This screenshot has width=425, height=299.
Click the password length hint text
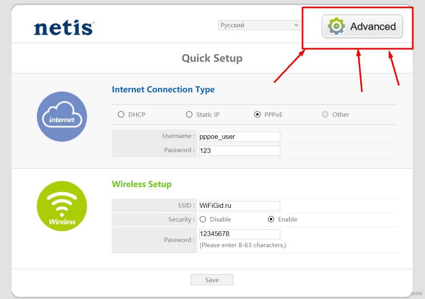coord(243,245)
